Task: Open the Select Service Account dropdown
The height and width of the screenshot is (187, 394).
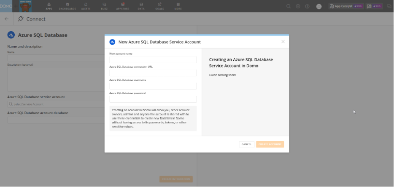Action: pyautogui.click(x=56, y=104)
